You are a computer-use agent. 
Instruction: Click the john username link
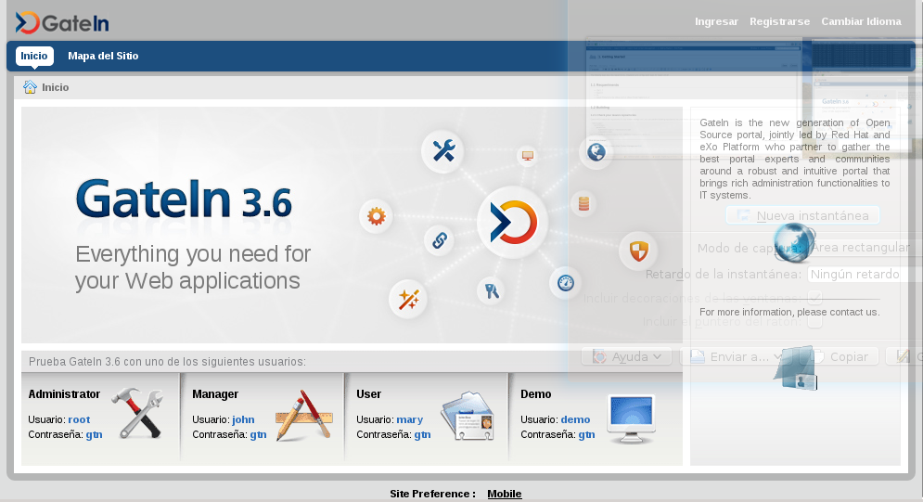tap(243, 419)
